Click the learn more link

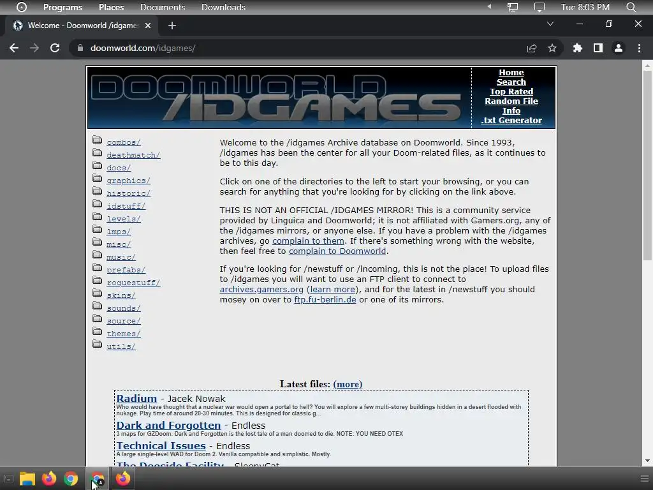(x=333, y=290)
